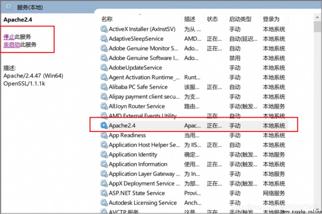322x214 pixels.
Task: Select the AdaptiveSleepService name
Action: (136, 39)
